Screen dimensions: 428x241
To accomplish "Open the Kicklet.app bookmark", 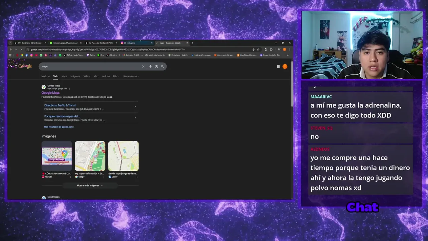I will point(179,55).
